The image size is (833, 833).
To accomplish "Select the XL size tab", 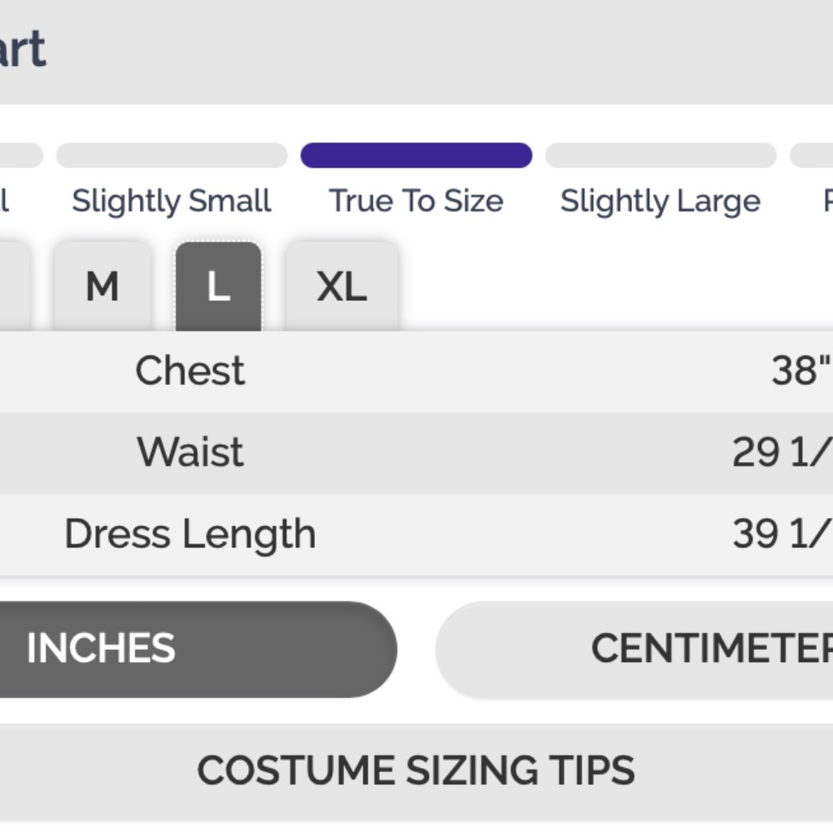I will pos(342,287).
